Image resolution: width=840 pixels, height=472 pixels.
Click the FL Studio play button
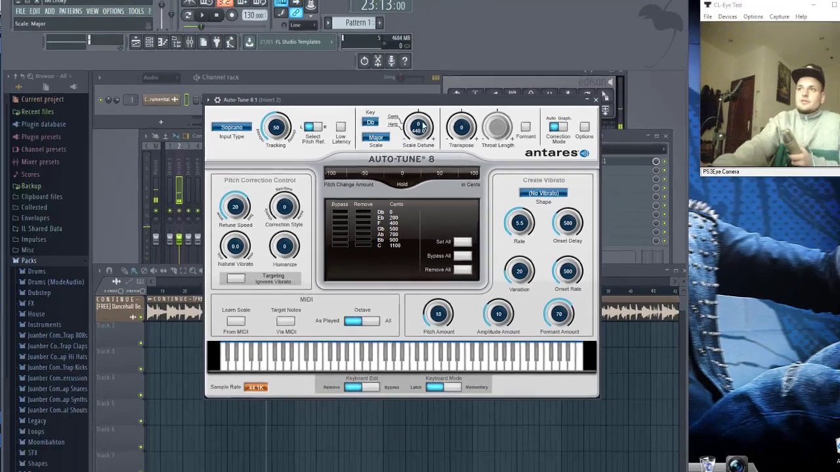[201, 15]
